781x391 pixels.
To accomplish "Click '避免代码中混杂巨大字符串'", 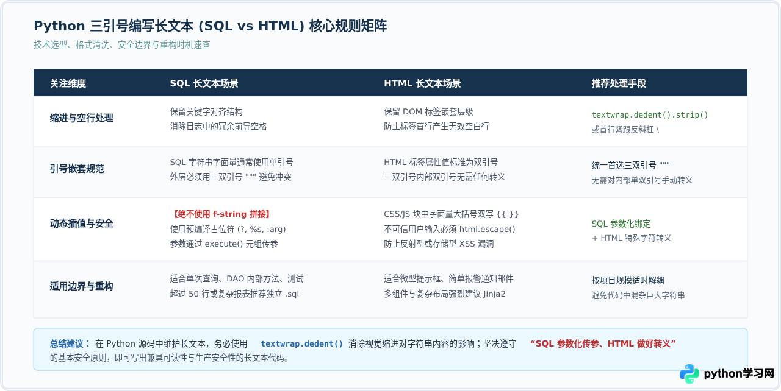I will click(x=638, y=295).
